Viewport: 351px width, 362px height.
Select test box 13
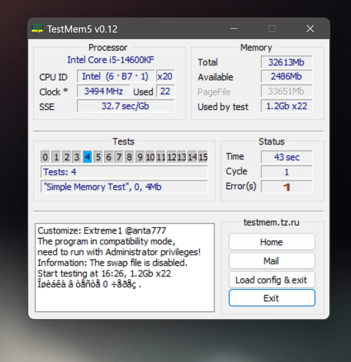tap(181, 157)
